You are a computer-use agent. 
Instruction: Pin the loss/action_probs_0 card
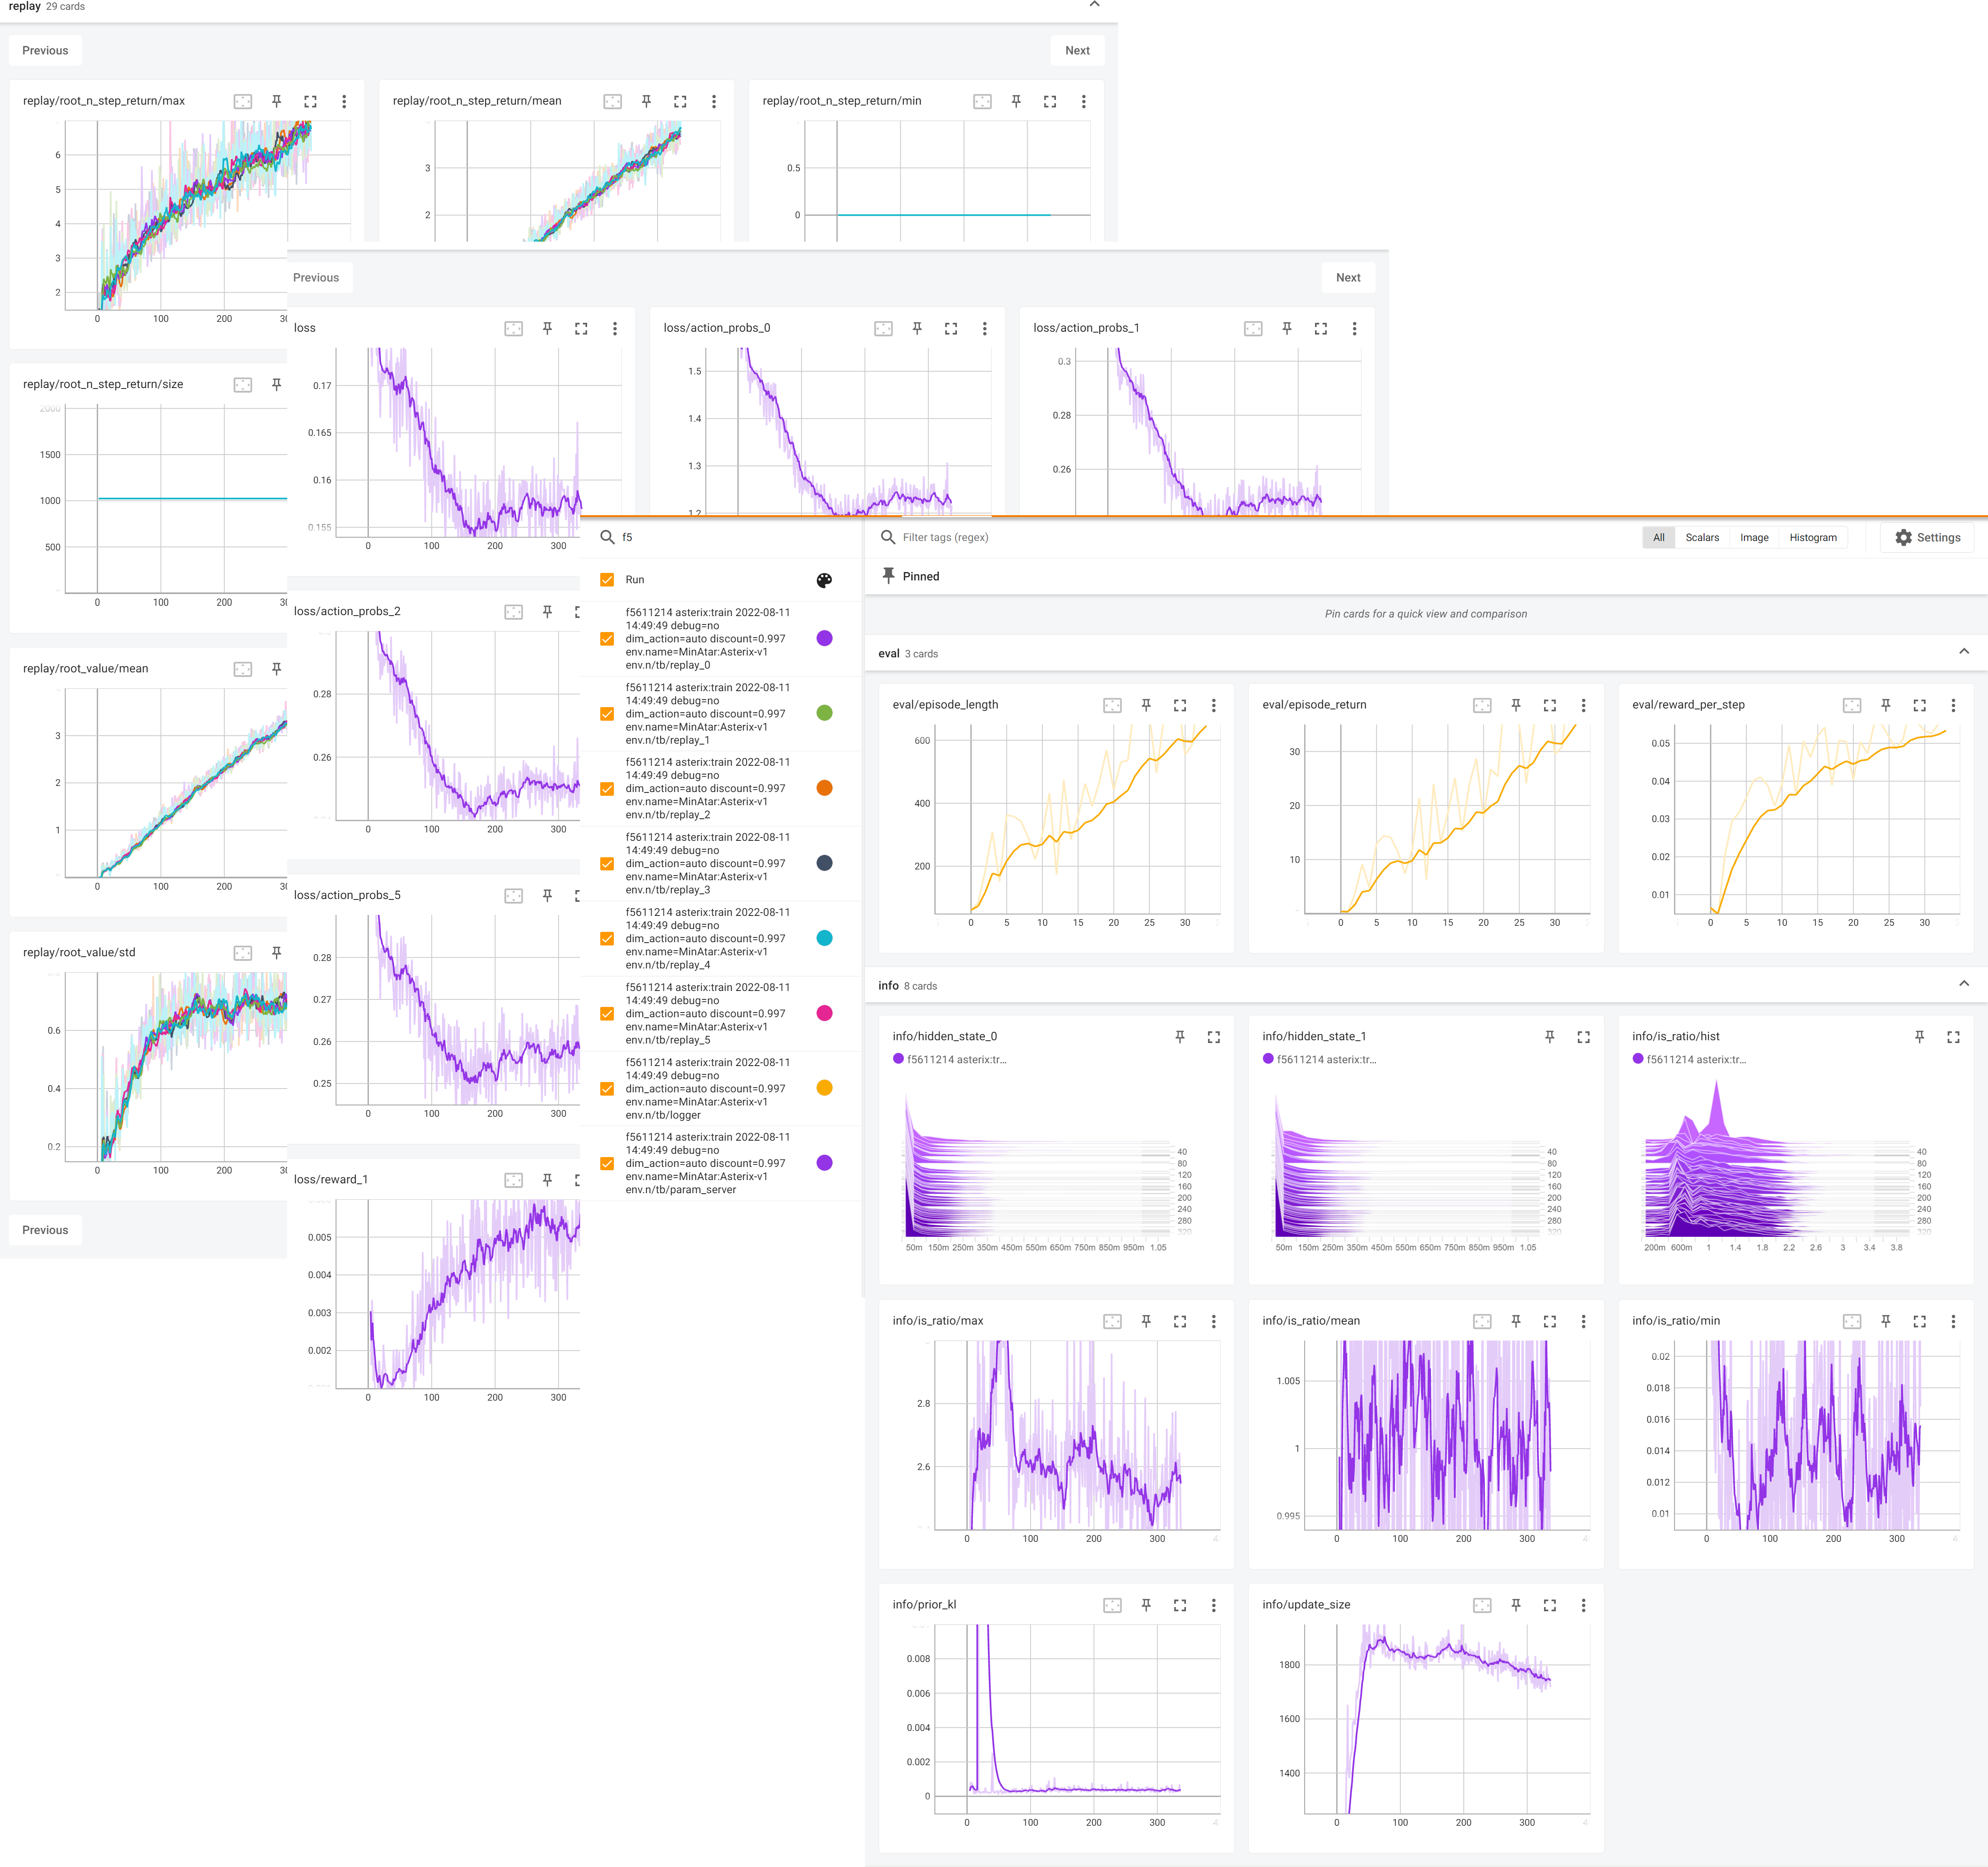pos(917,328)
